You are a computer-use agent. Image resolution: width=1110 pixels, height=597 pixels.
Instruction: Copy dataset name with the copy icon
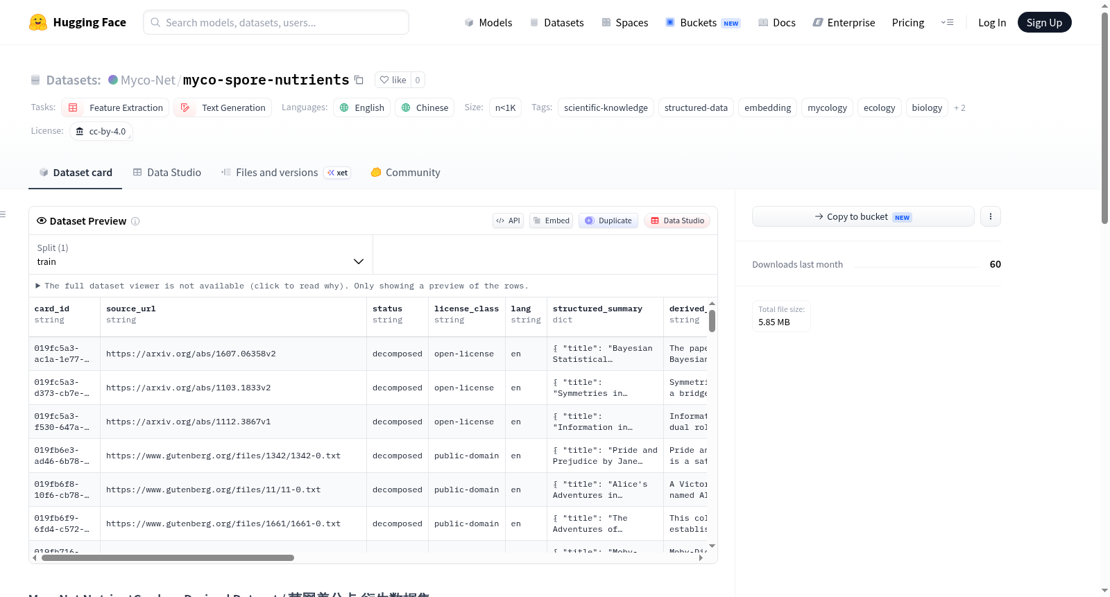359,80
